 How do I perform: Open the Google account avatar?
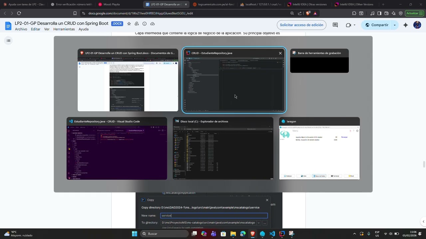point(417,25)
